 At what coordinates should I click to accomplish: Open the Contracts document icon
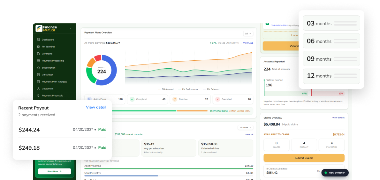38,54
